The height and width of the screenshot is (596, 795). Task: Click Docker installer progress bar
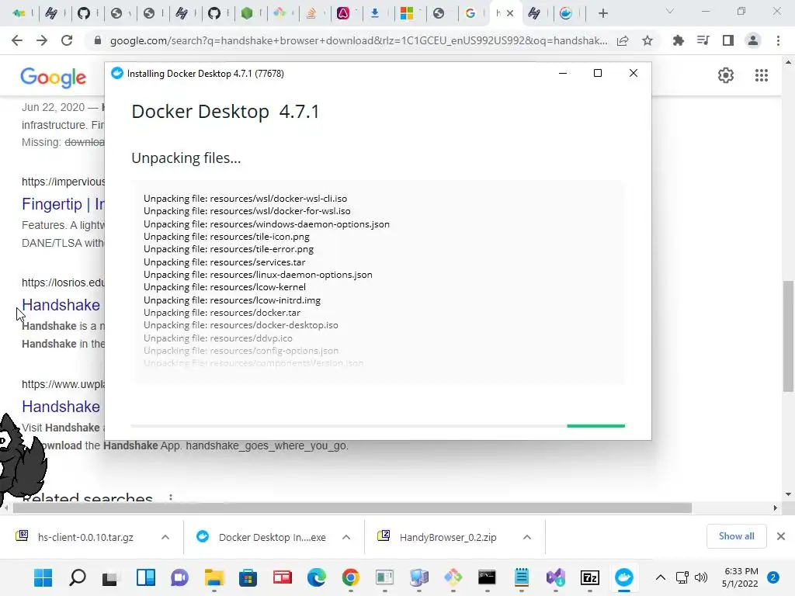(x=378, y=426)
